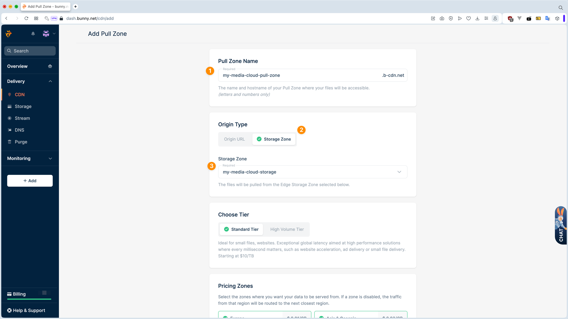Viewport: 568px width, 319px height.
Task: Select Storage Zone origin type
Action: pos(274,139)
